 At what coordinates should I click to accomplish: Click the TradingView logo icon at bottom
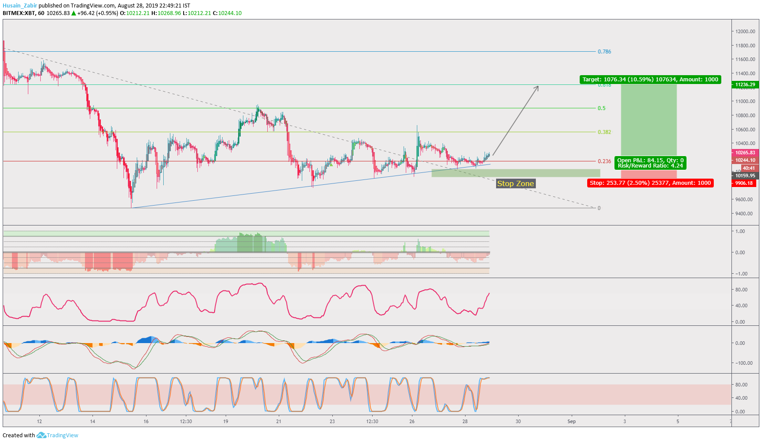point(41,435)
